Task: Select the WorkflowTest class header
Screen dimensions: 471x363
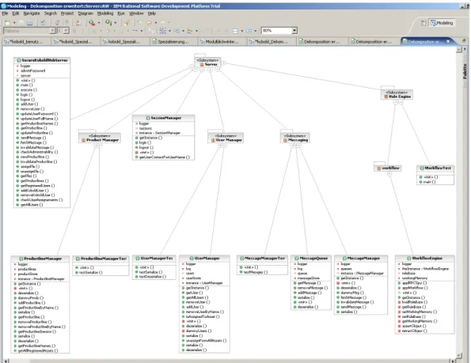Action: click(435, 168)
